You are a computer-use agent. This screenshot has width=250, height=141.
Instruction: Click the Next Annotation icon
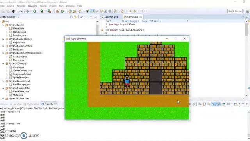pos(115,11)
